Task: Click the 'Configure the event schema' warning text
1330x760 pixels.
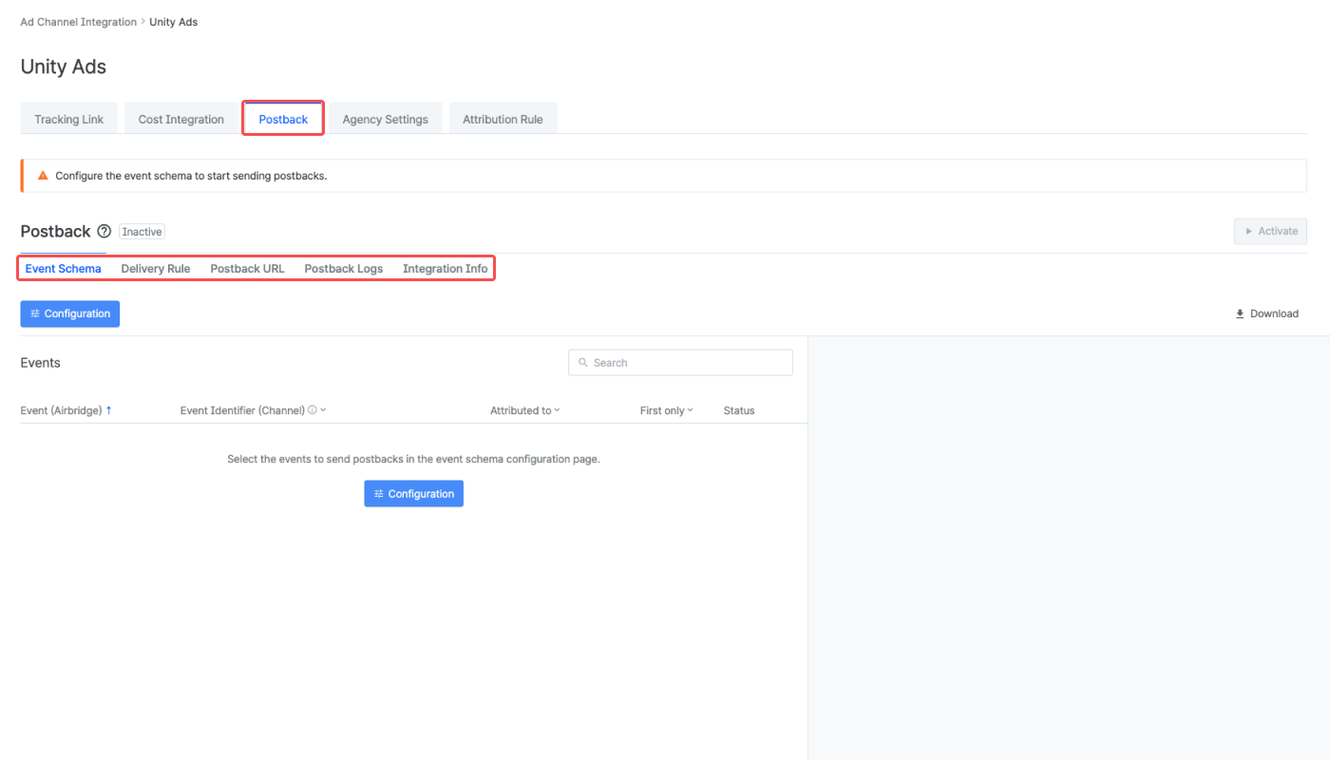Action: (191, 176)
